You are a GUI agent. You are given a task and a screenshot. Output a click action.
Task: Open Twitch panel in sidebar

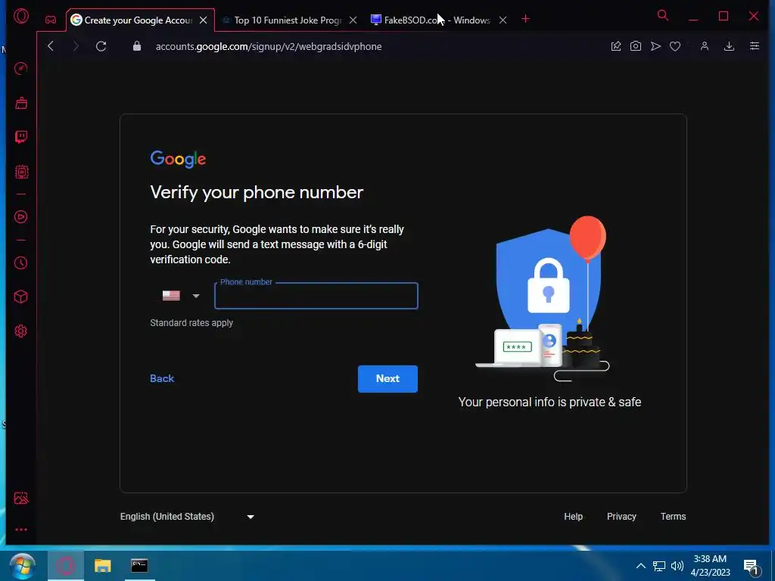pos(21,137)
